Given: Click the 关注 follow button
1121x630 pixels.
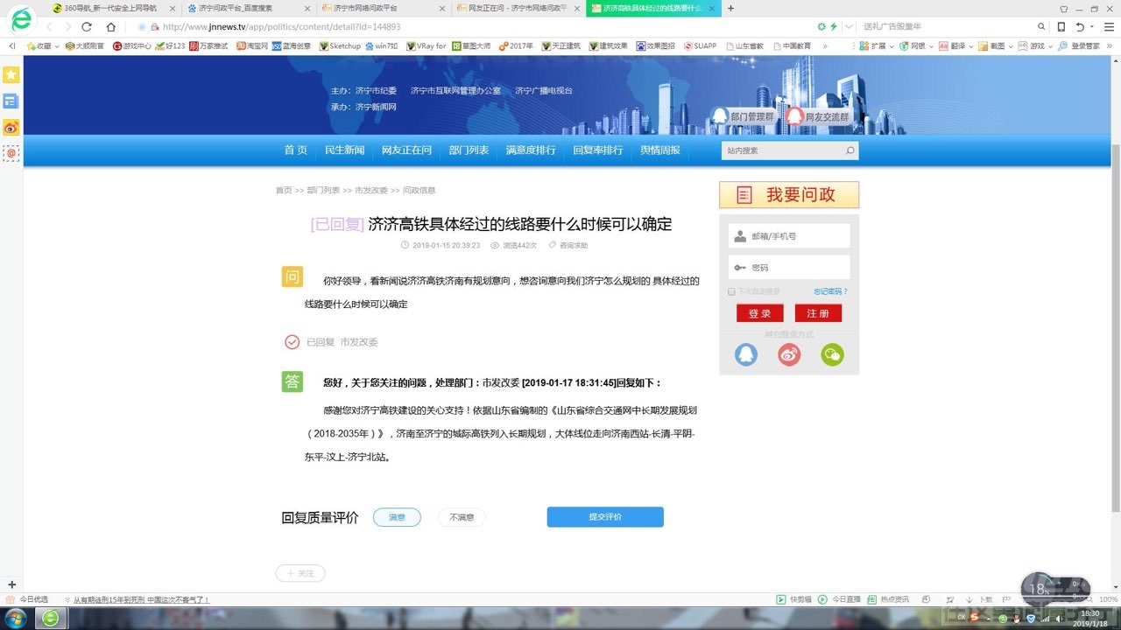Looking at the screenshot, I should point(300,573).
